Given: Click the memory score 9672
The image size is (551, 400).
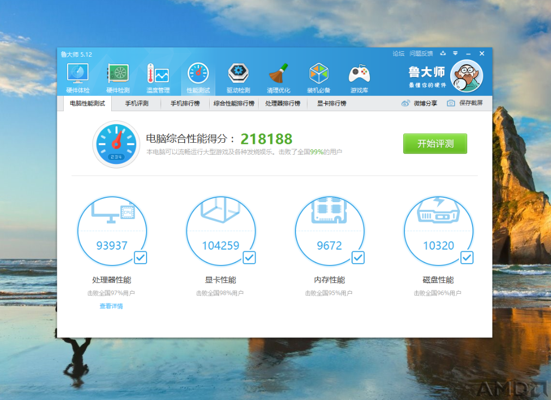Looking at the screenshot, I should (329, 245).
